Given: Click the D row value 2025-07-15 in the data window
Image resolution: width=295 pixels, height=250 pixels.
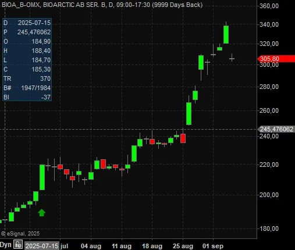Looking at the screenshot, I should (34, 23).
